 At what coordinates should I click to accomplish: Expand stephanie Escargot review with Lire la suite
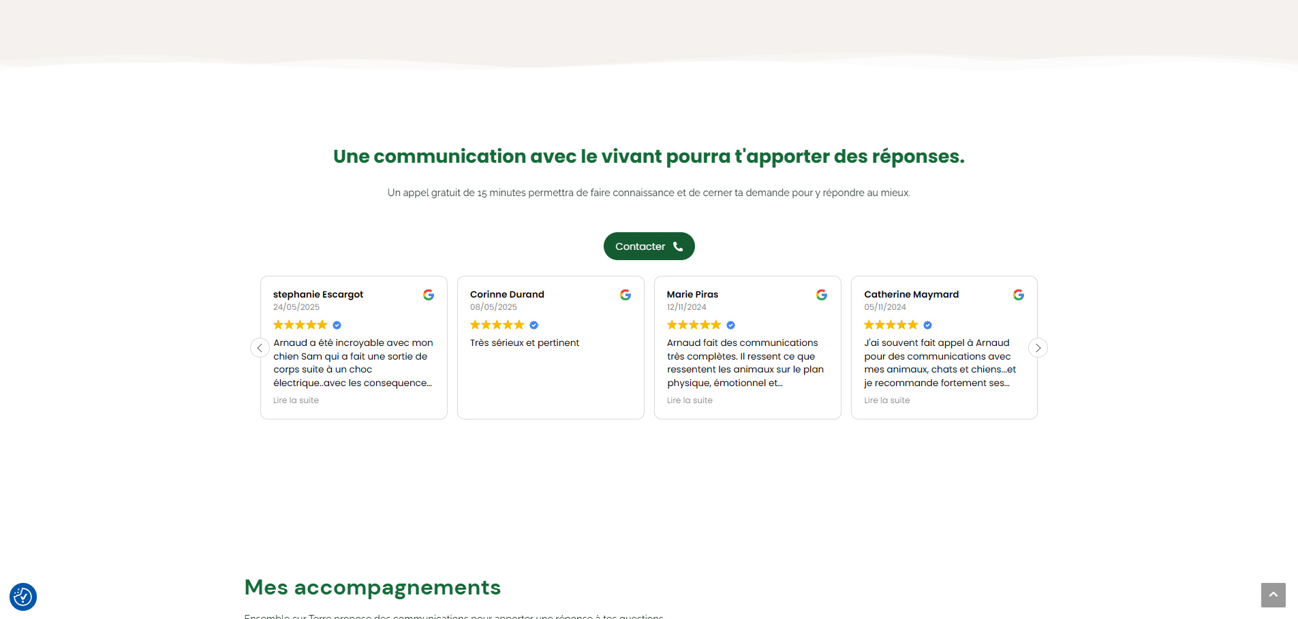point(296,400)
